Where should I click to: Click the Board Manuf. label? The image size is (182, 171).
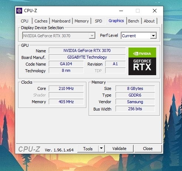click(33, 57)
